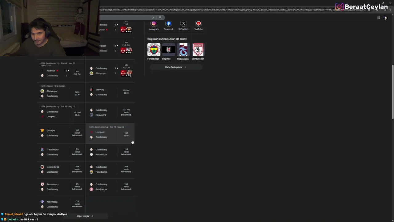Open the Google account avatar

point(385,18)
